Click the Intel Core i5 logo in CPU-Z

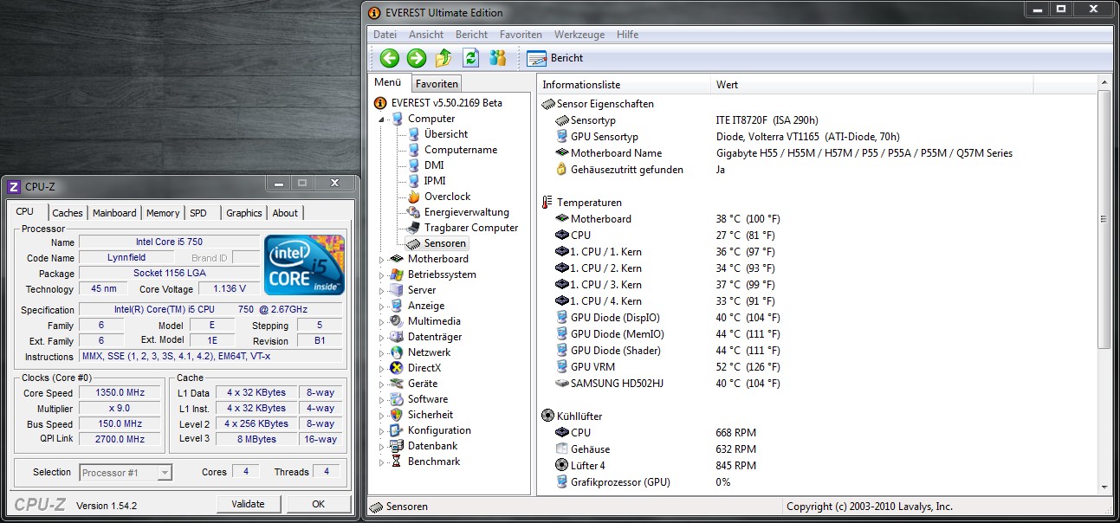[x=304, y=263]
